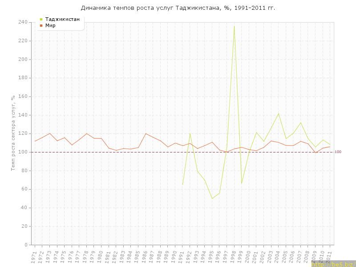Click the vertical axis title text

click(x=13, y=133)
